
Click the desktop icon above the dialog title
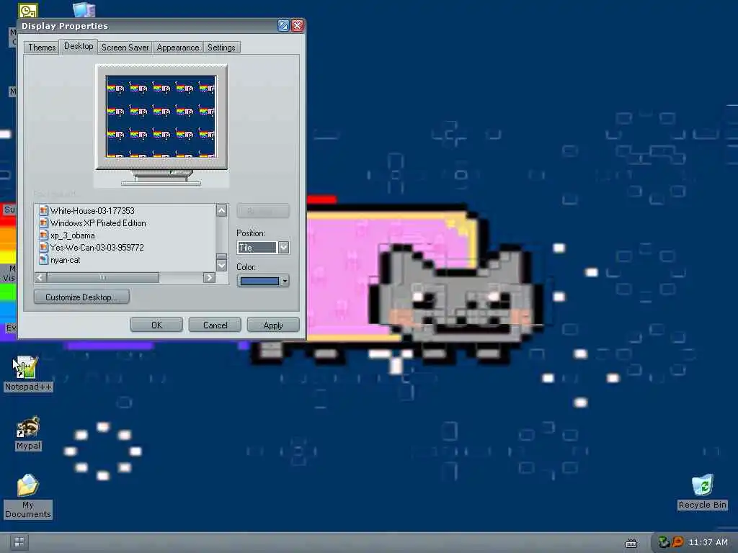tap(84, 9)
